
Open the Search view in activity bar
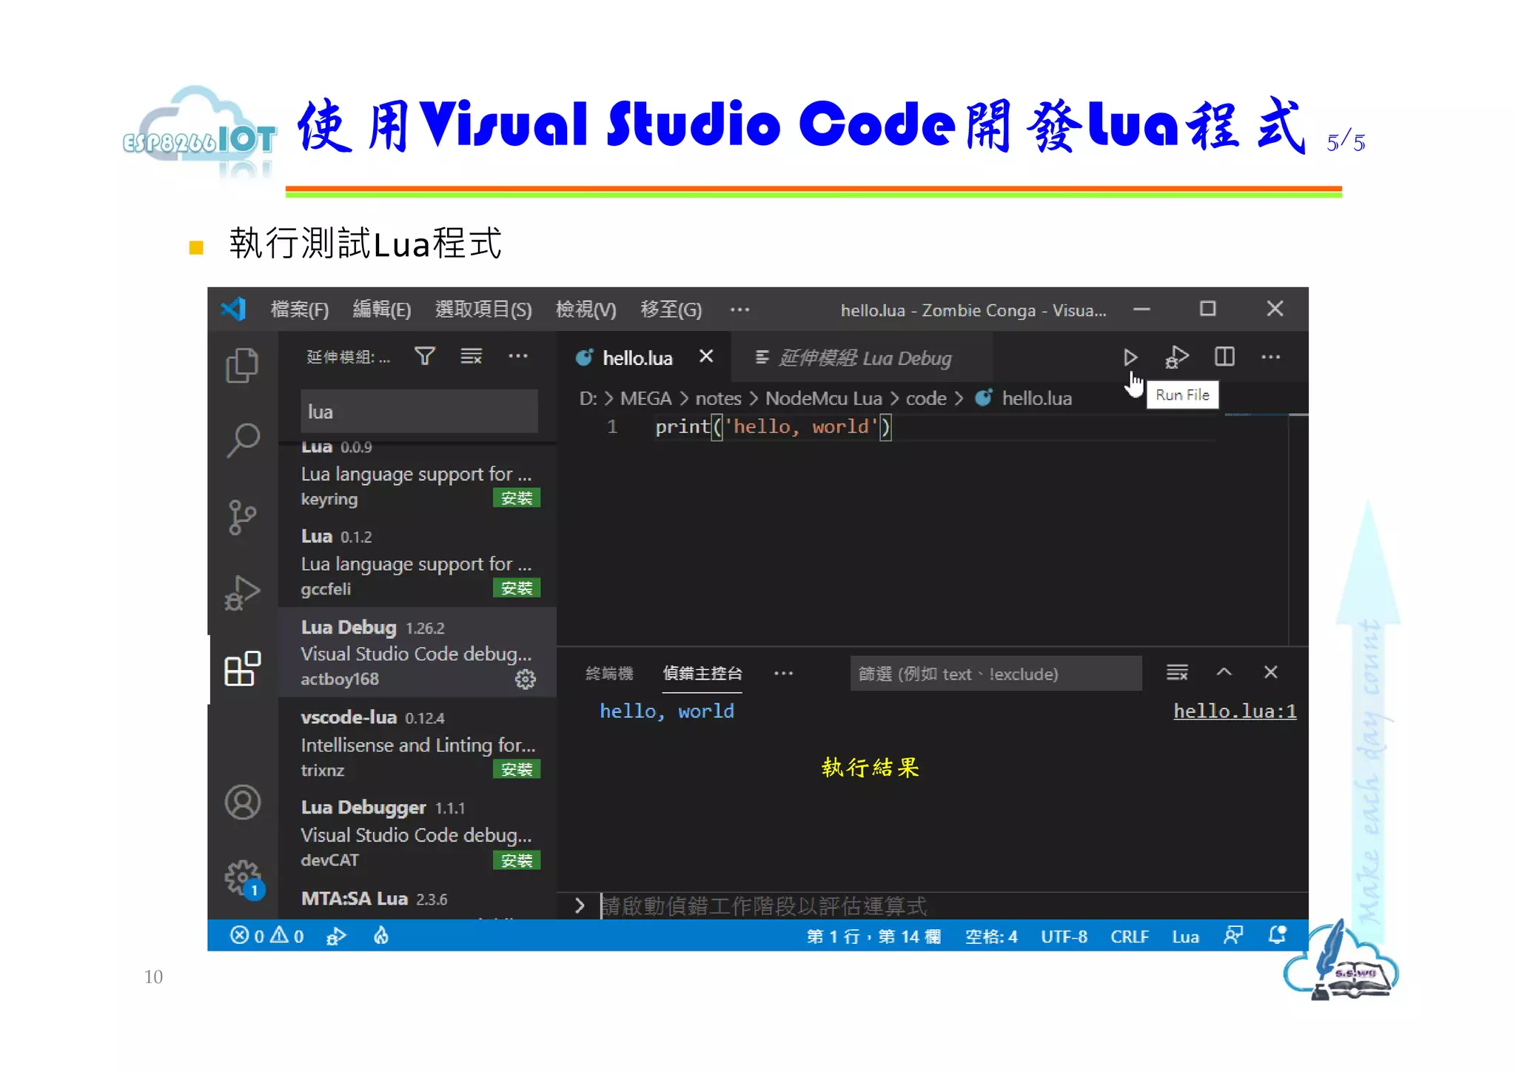click(242, 440)
